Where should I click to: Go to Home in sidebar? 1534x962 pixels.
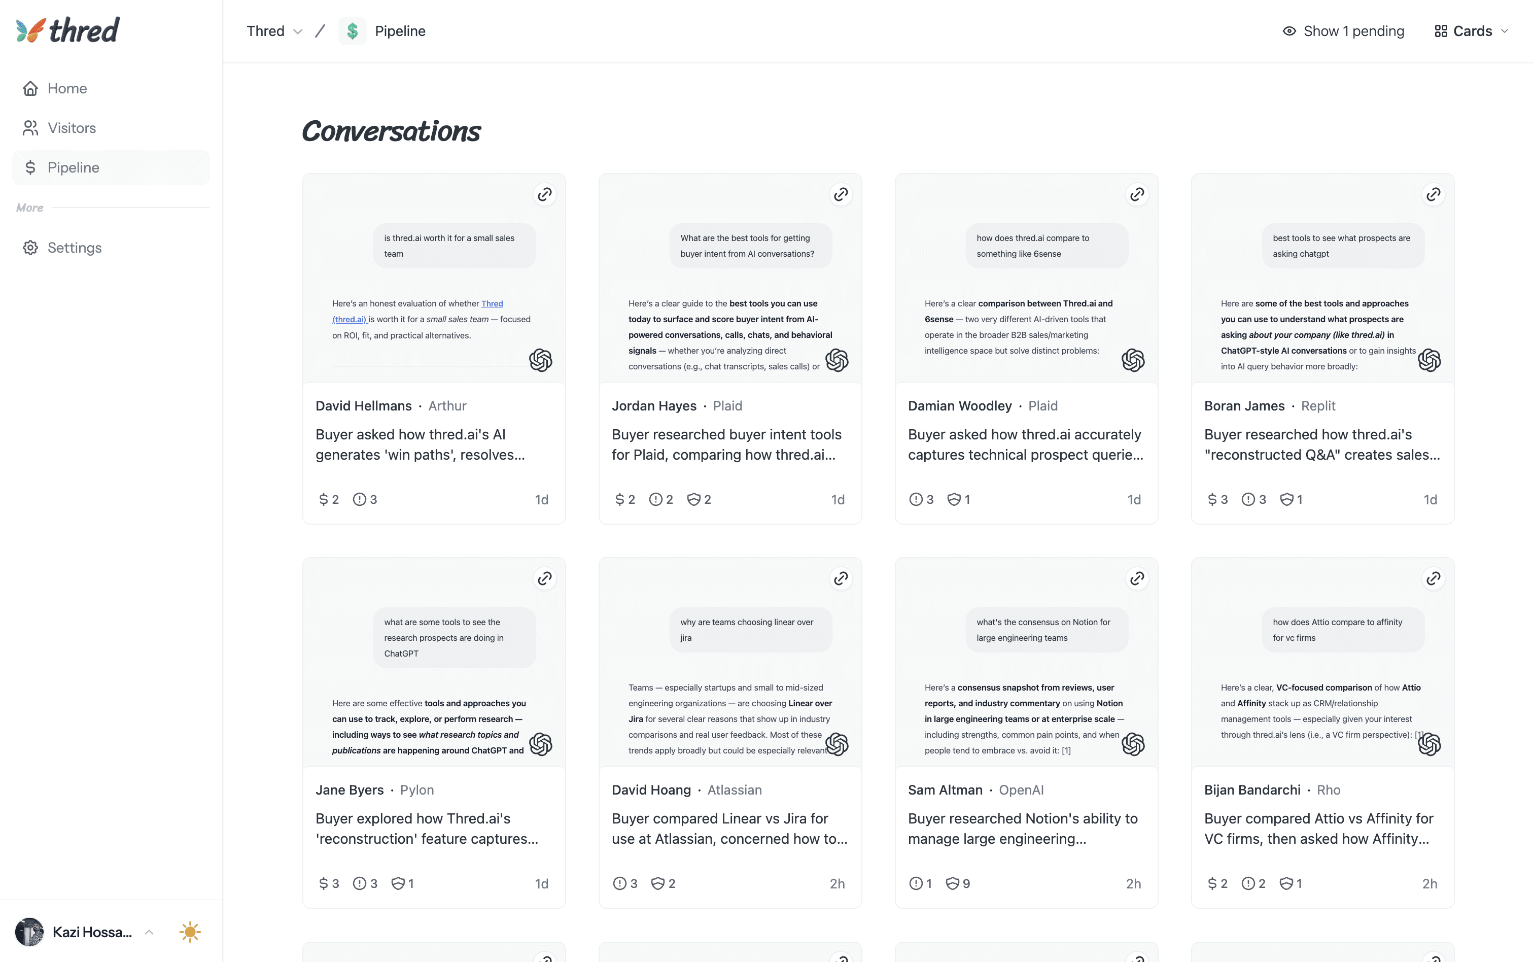point(67,88)
